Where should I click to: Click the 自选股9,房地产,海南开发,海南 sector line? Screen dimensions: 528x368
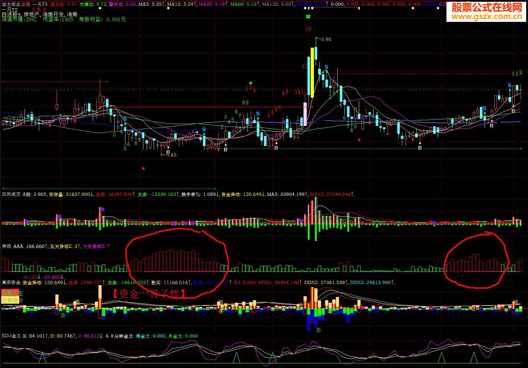(x=40, y=15)
